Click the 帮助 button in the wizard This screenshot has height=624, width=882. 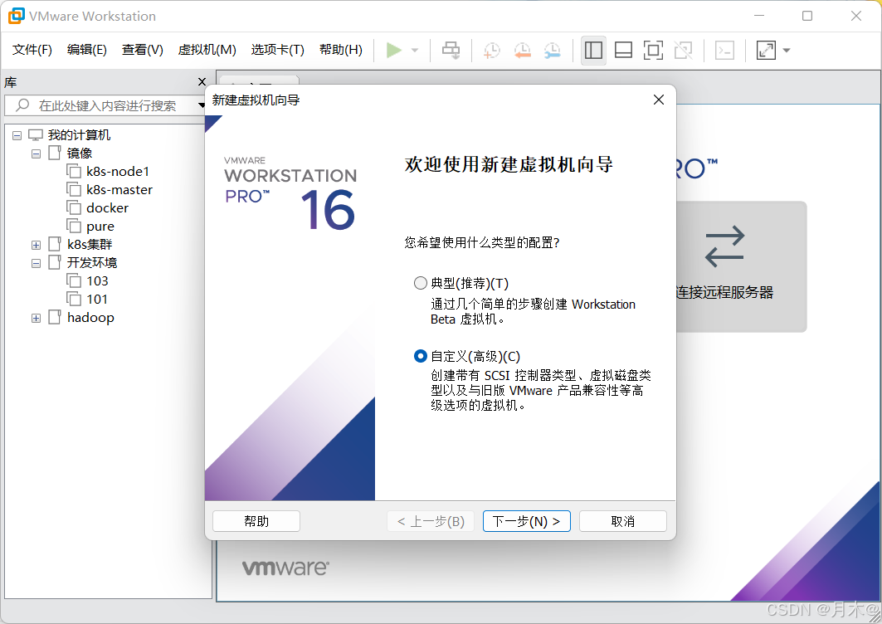click(x=256, y=521)
